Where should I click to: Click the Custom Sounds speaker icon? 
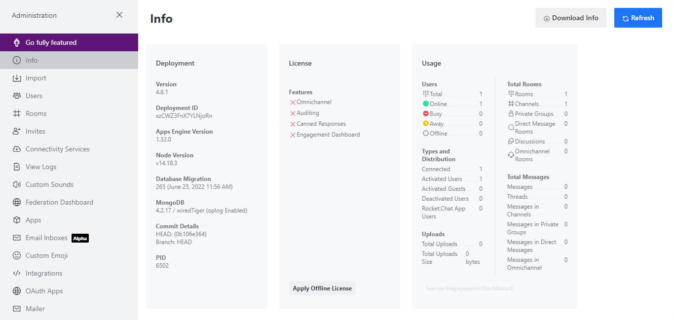tap(17, 184)
